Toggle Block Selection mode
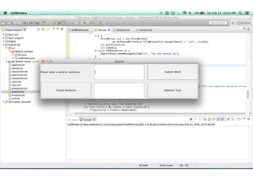 [x=72, y=23]
